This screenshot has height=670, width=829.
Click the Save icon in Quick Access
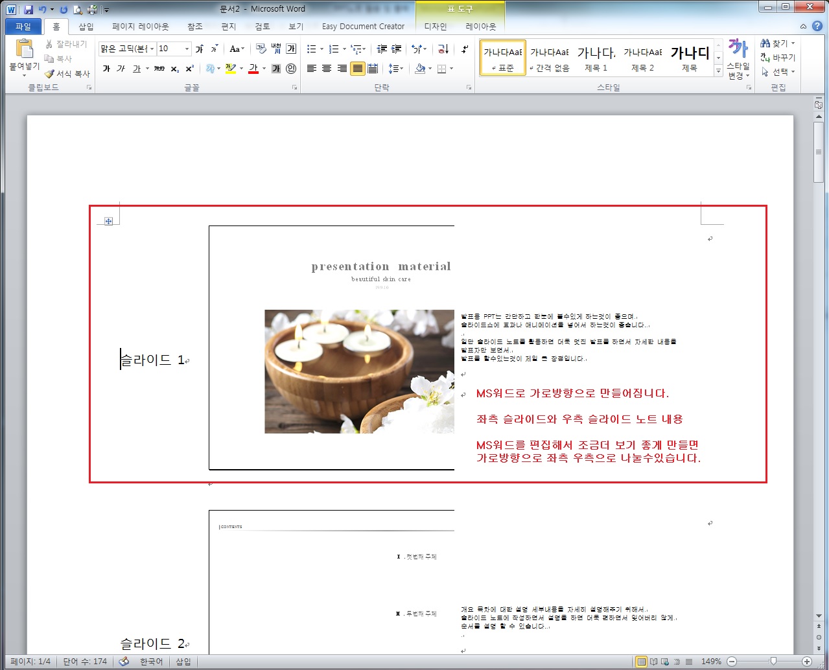28,10
